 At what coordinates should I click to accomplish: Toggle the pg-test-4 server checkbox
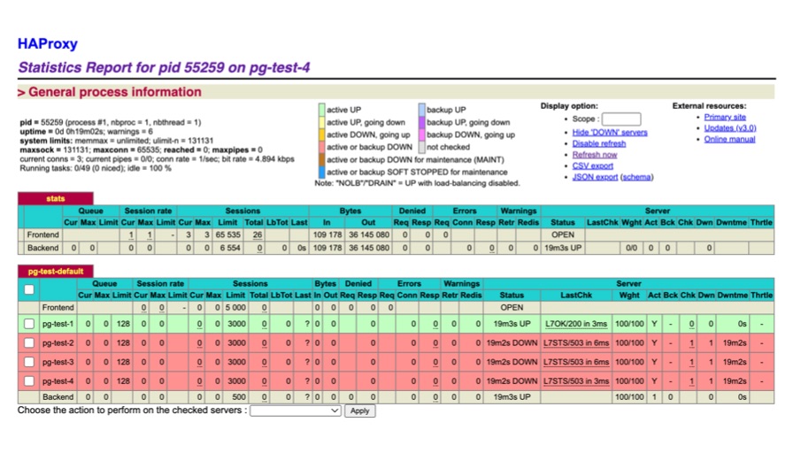(x=29, y=380)
